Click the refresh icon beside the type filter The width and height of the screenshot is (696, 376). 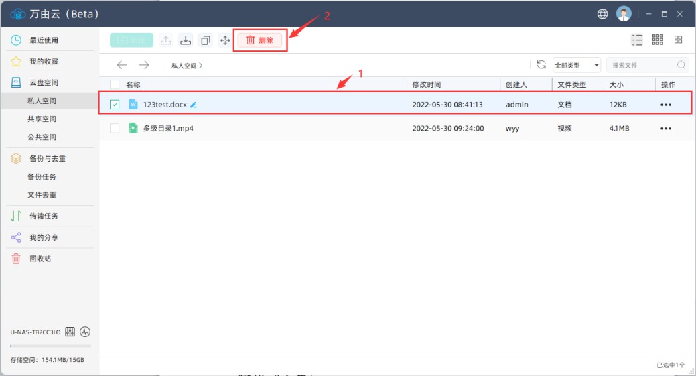point(541,65)
